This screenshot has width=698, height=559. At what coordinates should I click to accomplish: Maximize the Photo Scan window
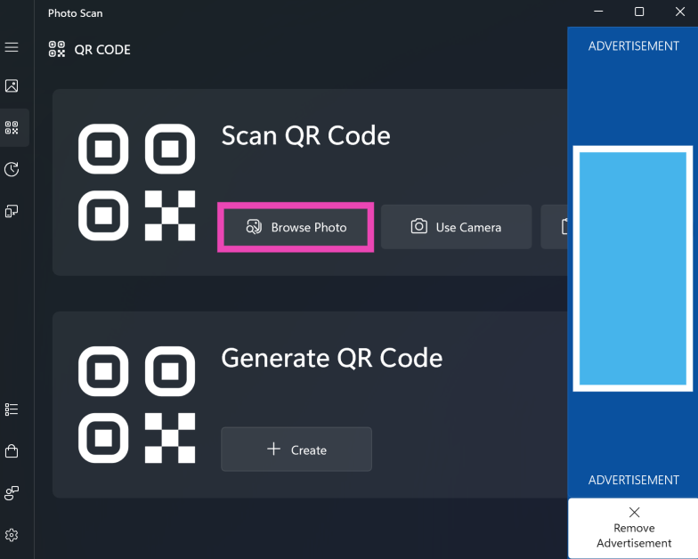pos(639,12)
